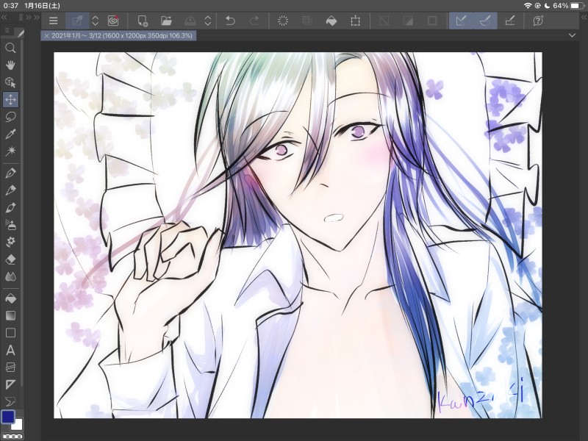Select the Figure rectangle tool
Screen dimensions: 588x441
pos(10,333)
